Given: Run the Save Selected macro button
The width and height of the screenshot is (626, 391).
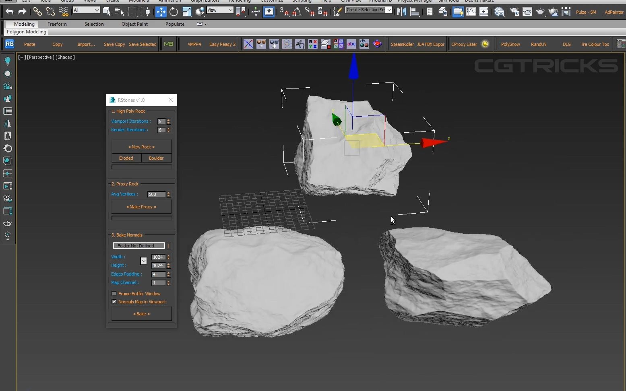Looking at the screenshot, I should click(x=143, y=44).
